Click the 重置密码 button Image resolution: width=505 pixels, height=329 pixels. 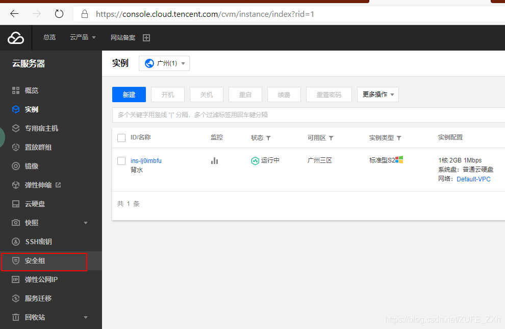tap(329, 95)
